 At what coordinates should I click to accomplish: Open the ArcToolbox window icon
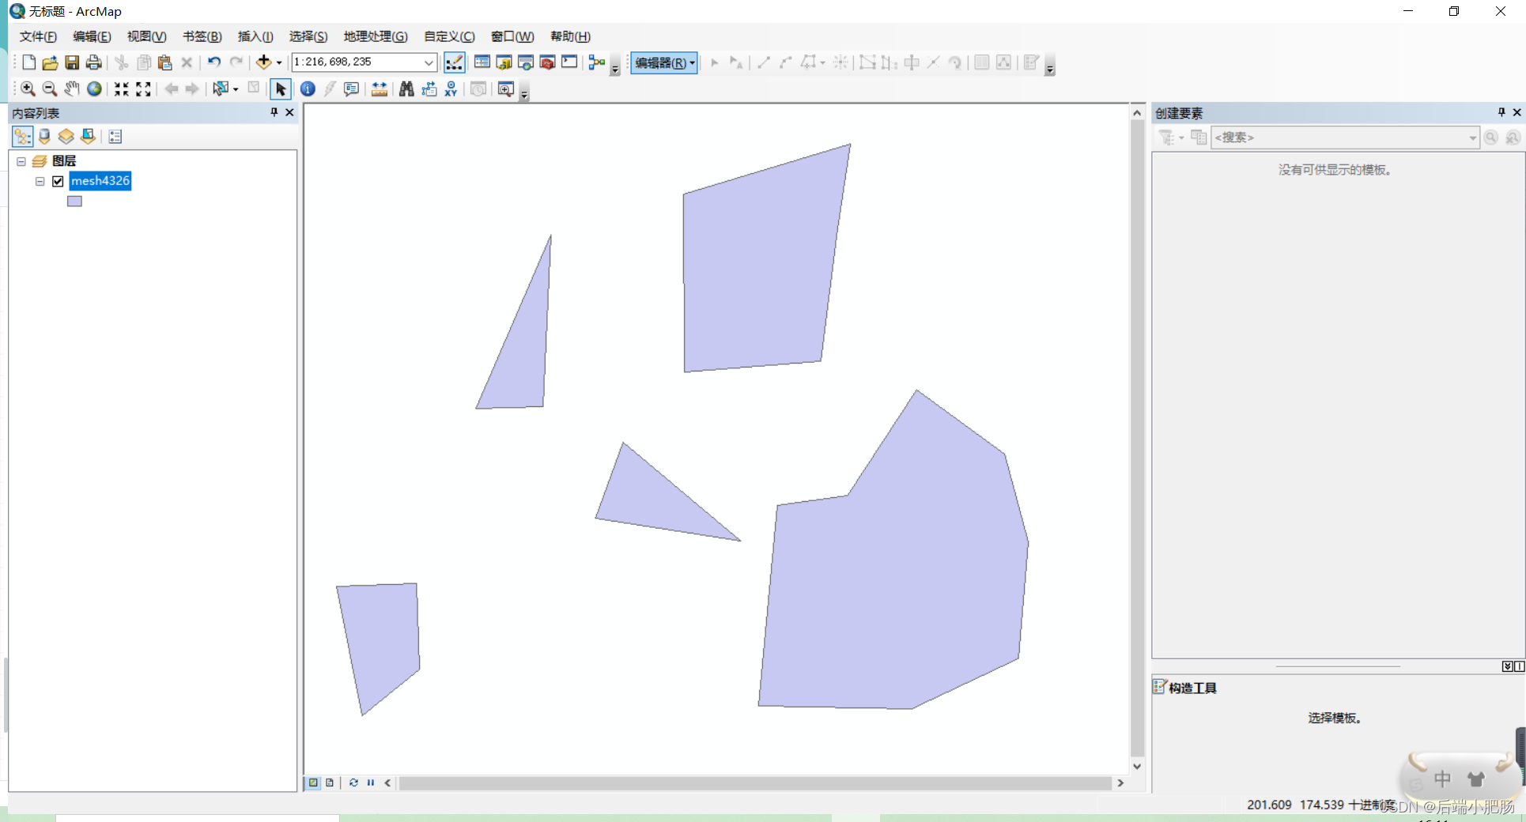coord(547,62)
